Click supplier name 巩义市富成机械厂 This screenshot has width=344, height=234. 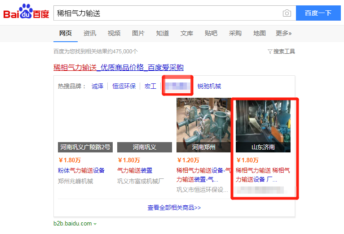tap(141, 181)
